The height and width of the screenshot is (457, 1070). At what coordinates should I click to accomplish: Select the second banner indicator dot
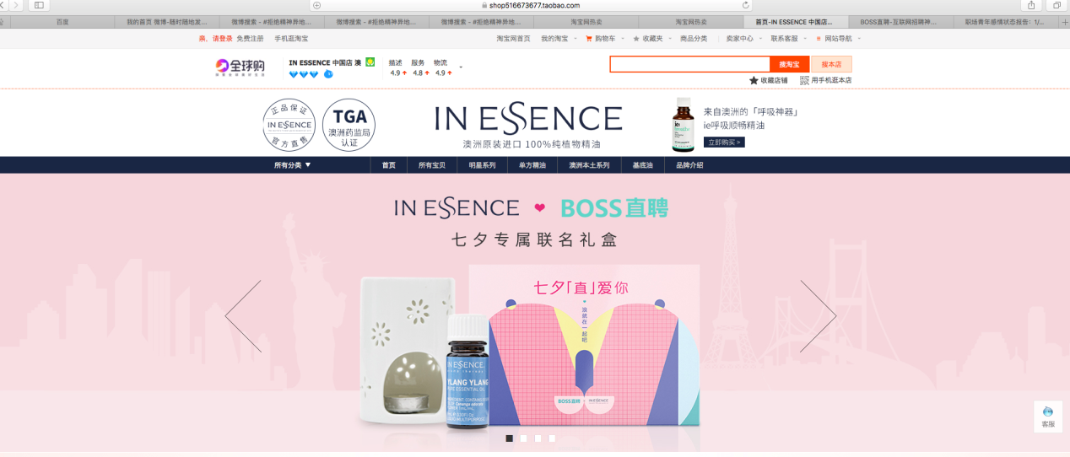point(523,438)
